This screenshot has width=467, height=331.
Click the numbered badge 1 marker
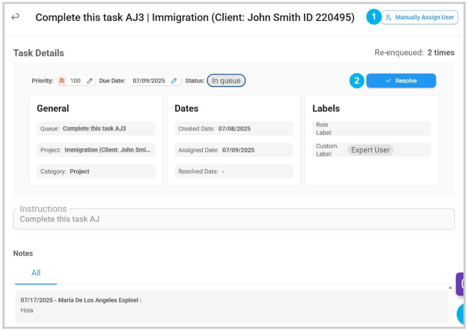[373, 17]
